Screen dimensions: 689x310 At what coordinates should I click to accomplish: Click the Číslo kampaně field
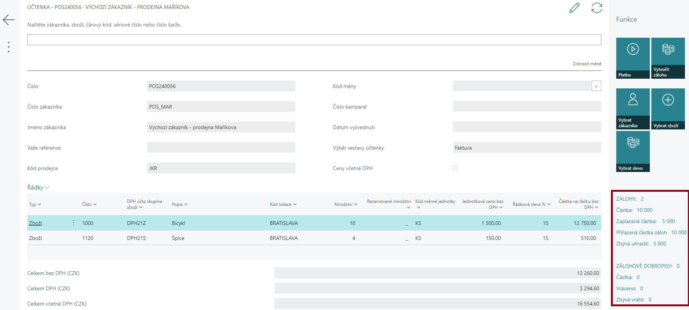[x=527, y=107]
